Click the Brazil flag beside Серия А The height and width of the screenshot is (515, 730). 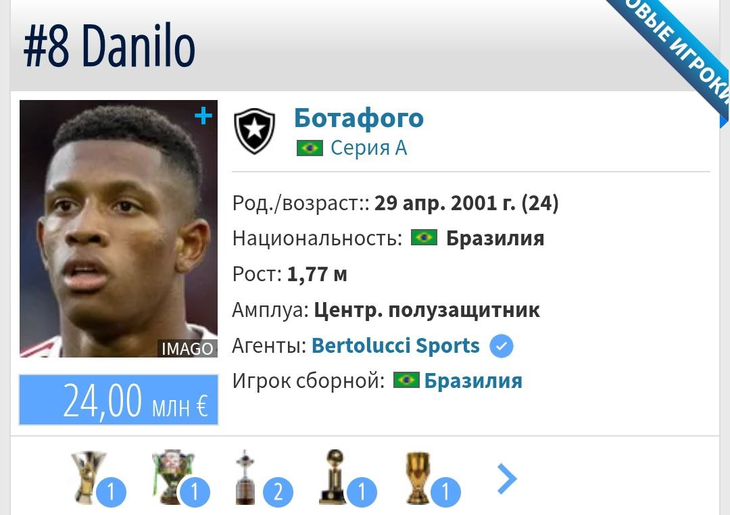(x=310, y=148)
